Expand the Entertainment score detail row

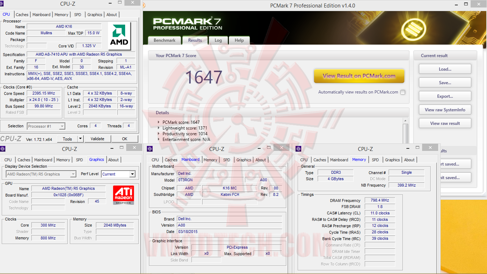coord(159,139)
